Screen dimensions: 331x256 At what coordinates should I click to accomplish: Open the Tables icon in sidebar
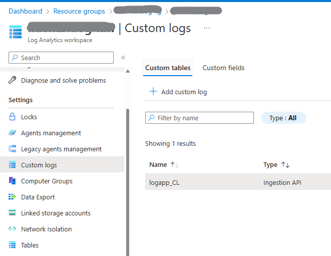(13, 245)
